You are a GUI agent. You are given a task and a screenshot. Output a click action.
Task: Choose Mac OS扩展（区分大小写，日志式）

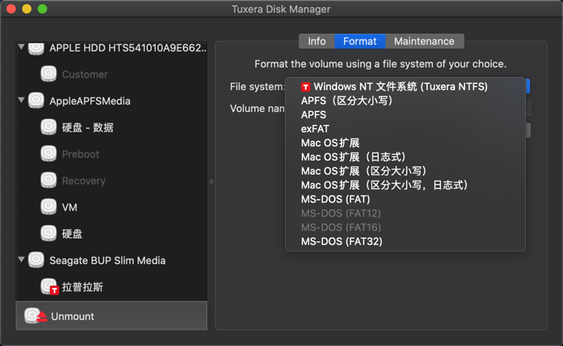(x=405, y=185)
